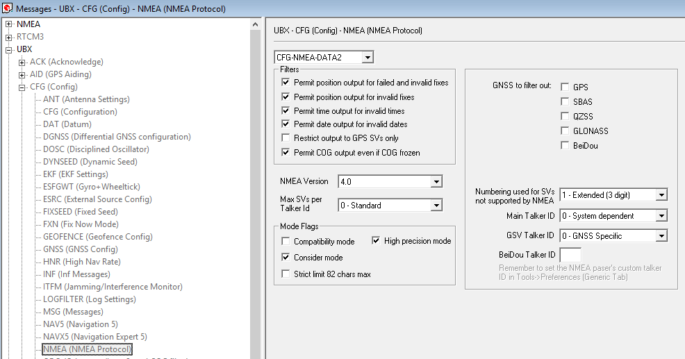Click the BeiDou Talker ID input field
Image resolution: width=685 pixels, height=359 pixels.
[570, 255]
